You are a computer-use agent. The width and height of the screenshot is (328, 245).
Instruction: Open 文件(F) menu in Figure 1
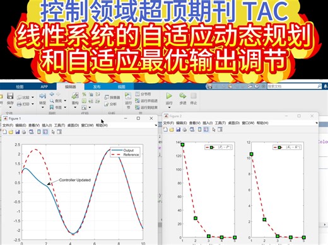pyautogui.click(x=8, y=125)
